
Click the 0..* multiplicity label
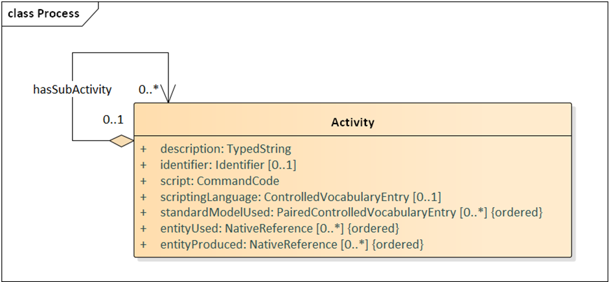[149, 90]
